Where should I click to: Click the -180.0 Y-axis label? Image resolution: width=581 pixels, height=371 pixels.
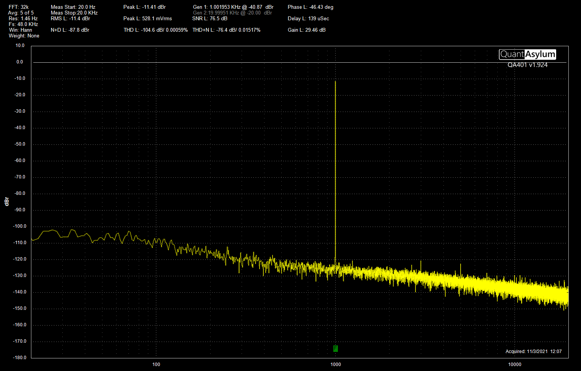click(x=20, y=358)
